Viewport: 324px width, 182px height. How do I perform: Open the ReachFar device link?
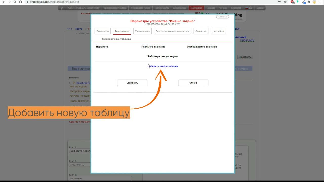(84, 83)
